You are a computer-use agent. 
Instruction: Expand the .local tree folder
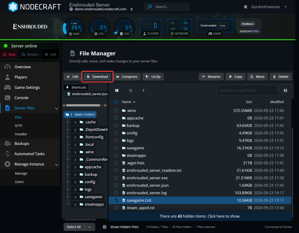75,145
